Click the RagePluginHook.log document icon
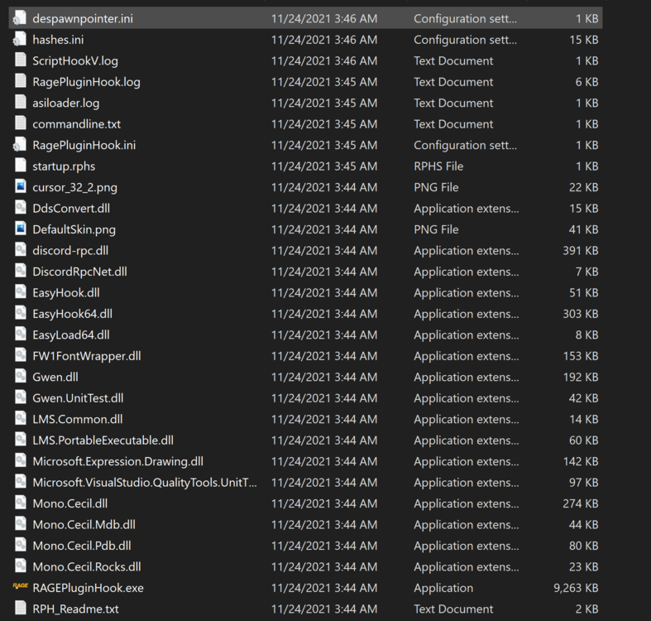Screen dimensions: 651x621 (21, 82)
